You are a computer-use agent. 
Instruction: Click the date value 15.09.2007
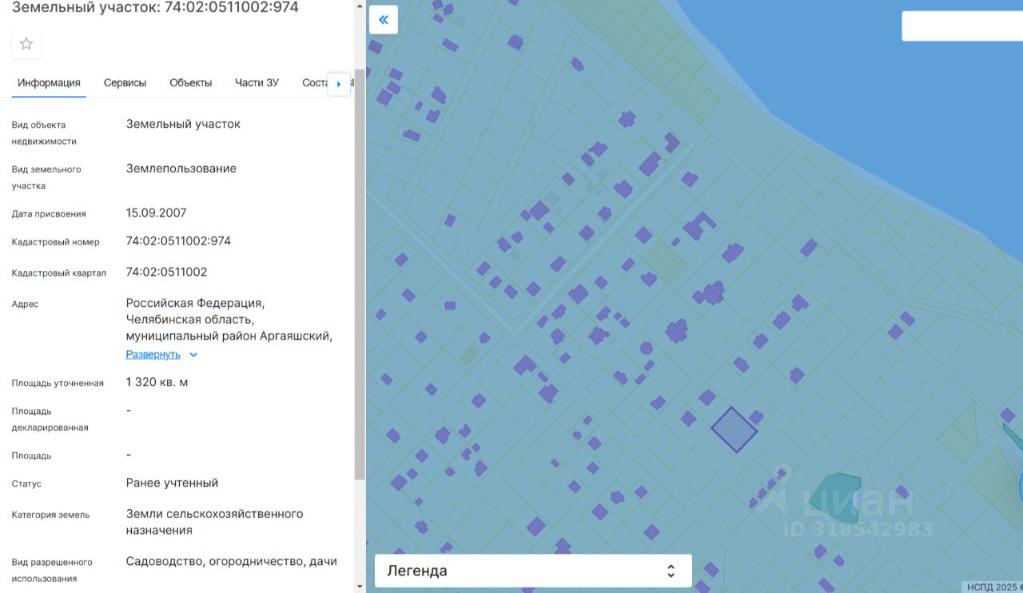(157, 213)
